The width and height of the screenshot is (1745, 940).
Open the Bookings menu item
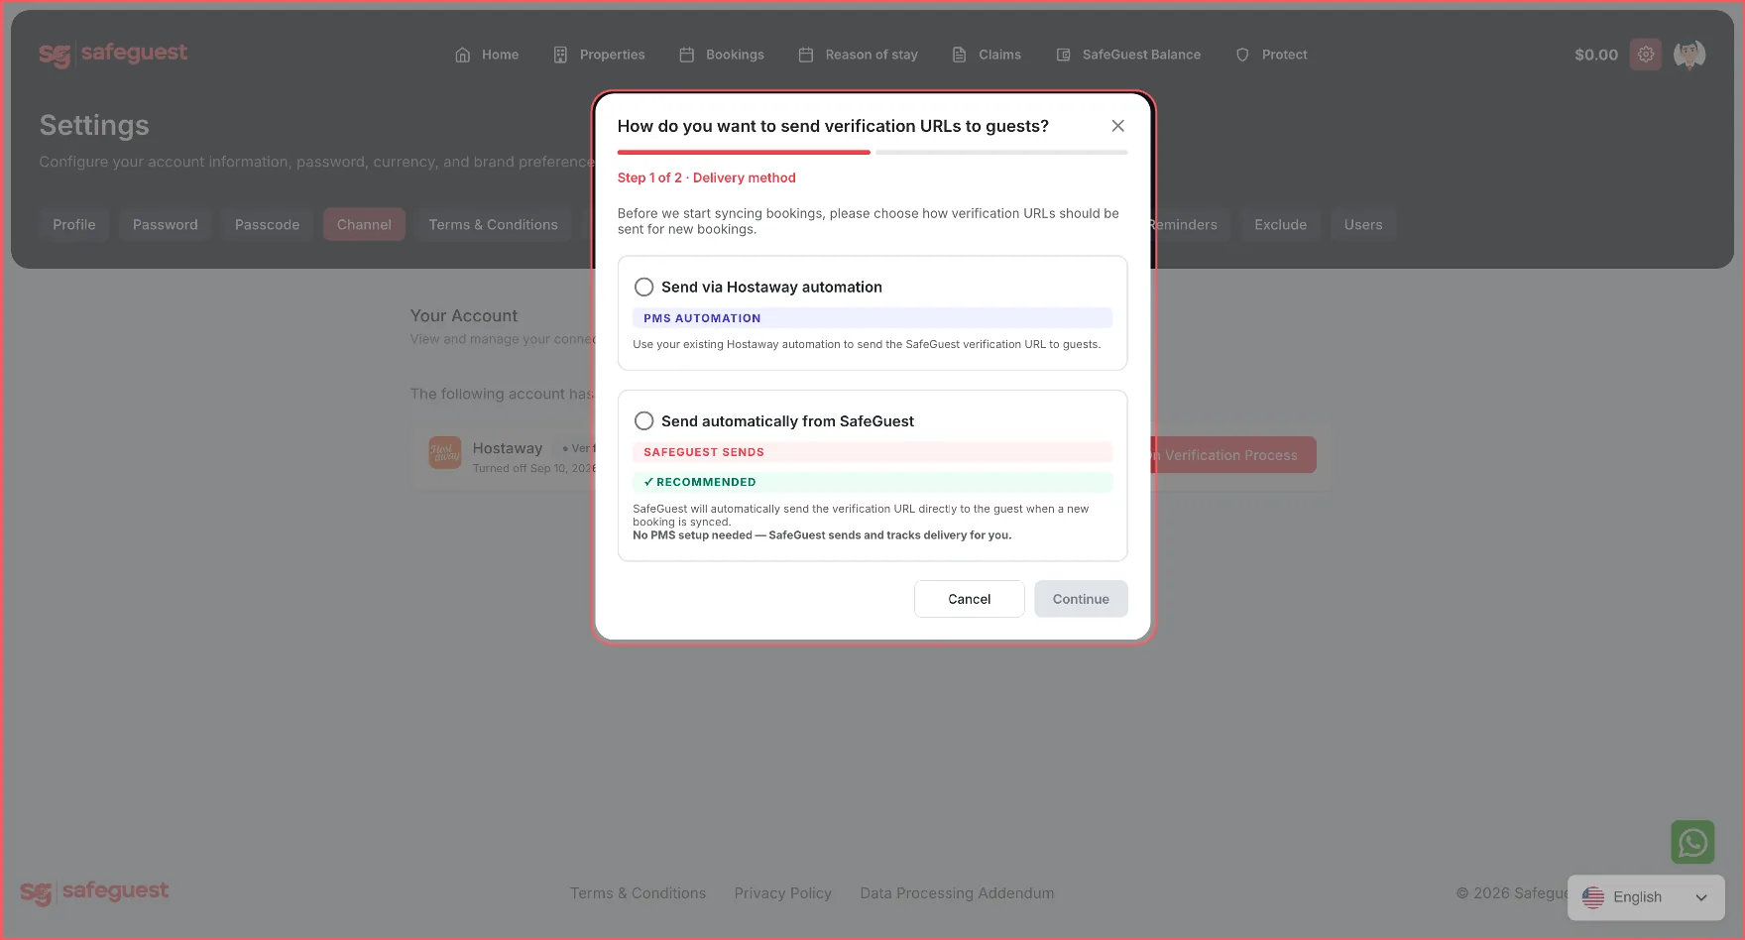point(722,55)
